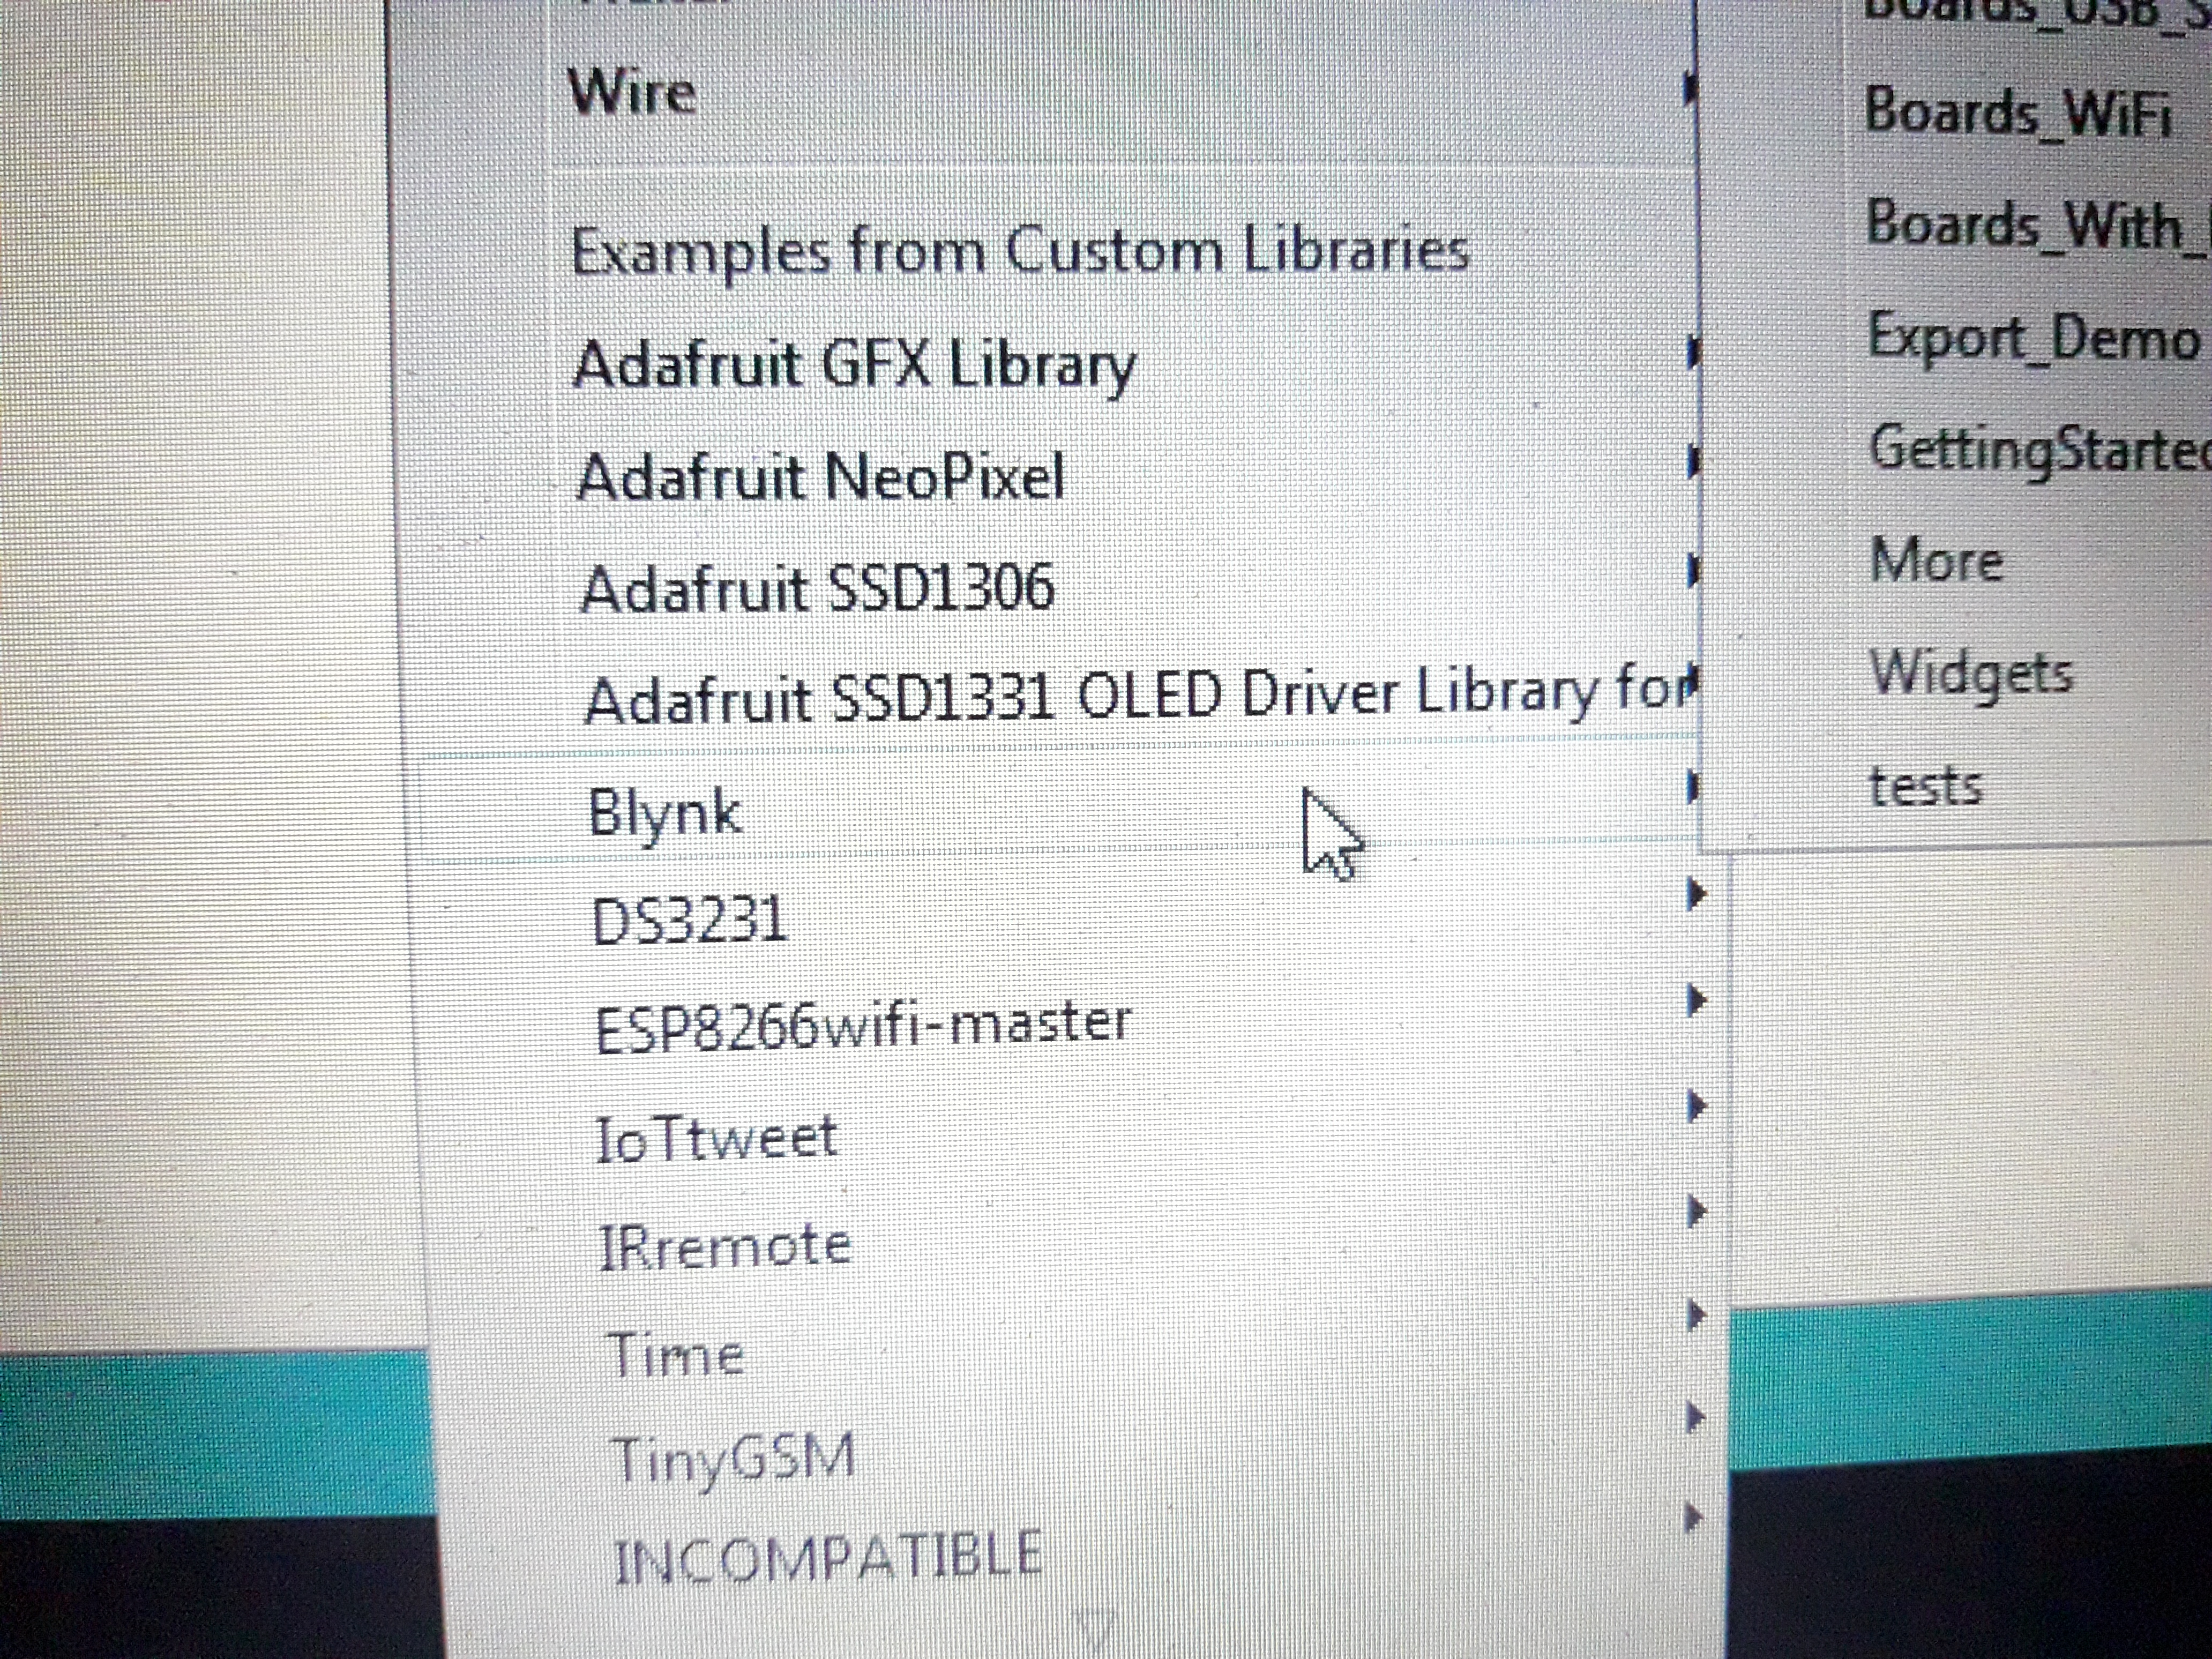Select Export_Demo submenu item
Screen dimensions: 2212x1659
(x=2033, y=338)
